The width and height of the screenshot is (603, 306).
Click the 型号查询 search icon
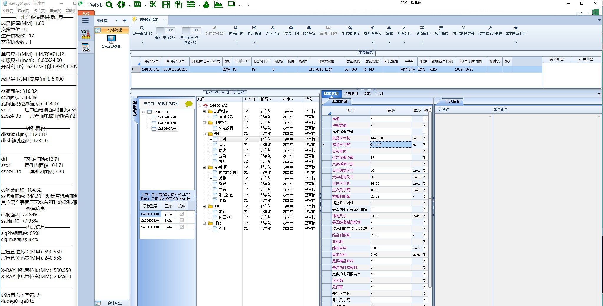point(142,28)
